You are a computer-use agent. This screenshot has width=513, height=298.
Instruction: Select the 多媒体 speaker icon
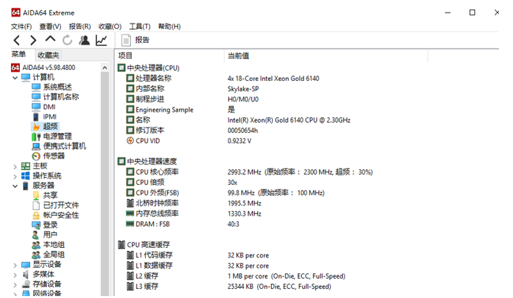pos(26,274)
